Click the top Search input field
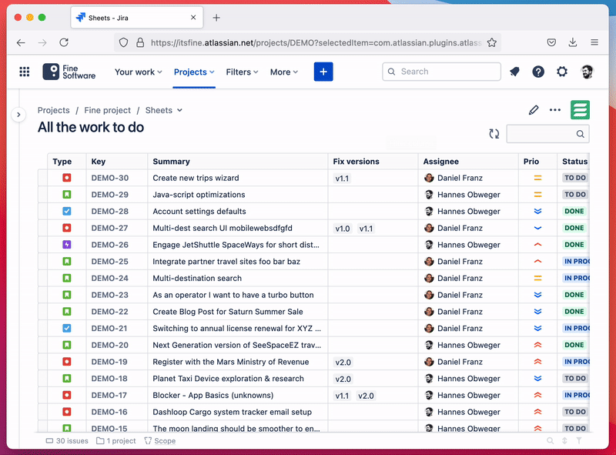This screenshot has height=455, width=616. point(442,72)
